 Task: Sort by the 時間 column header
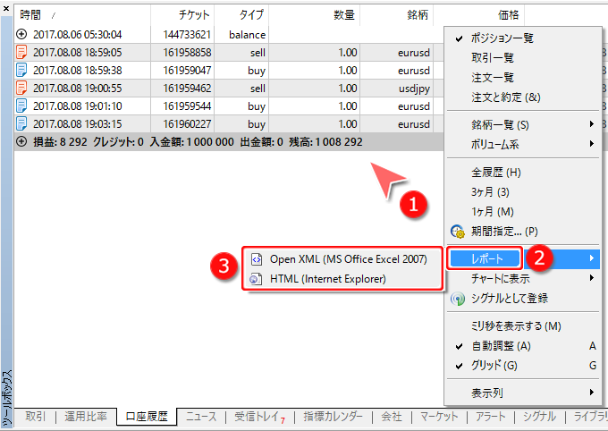82,15
